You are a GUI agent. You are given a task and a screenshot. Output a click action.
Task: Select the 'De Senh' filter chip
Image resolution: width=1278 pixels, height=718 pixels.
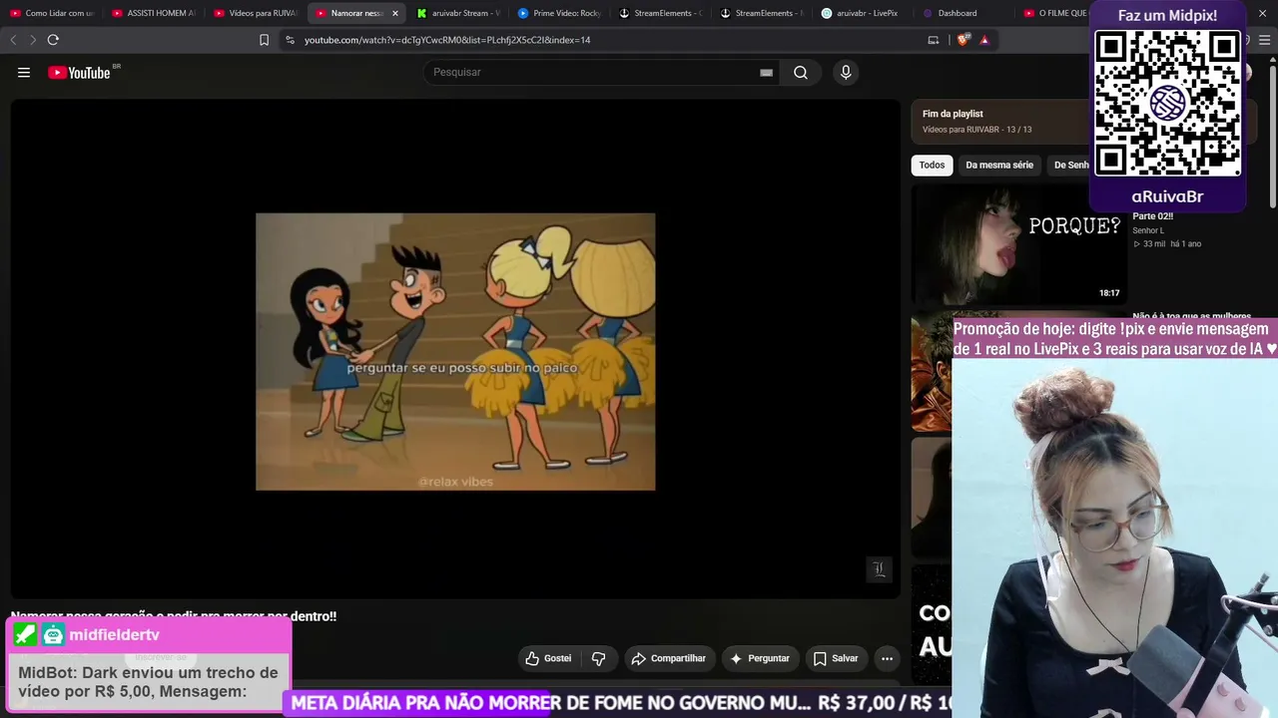(1069, 166)
